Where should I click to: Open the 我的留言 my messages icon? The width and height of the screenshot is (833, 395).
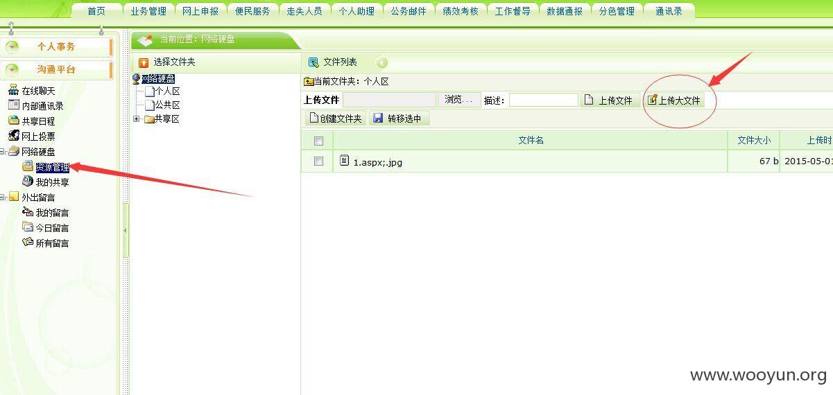pos(28,212)
